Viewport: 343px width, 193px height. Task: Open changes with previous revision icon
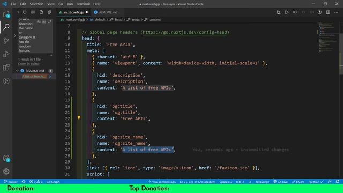click(x=295, y=12)
